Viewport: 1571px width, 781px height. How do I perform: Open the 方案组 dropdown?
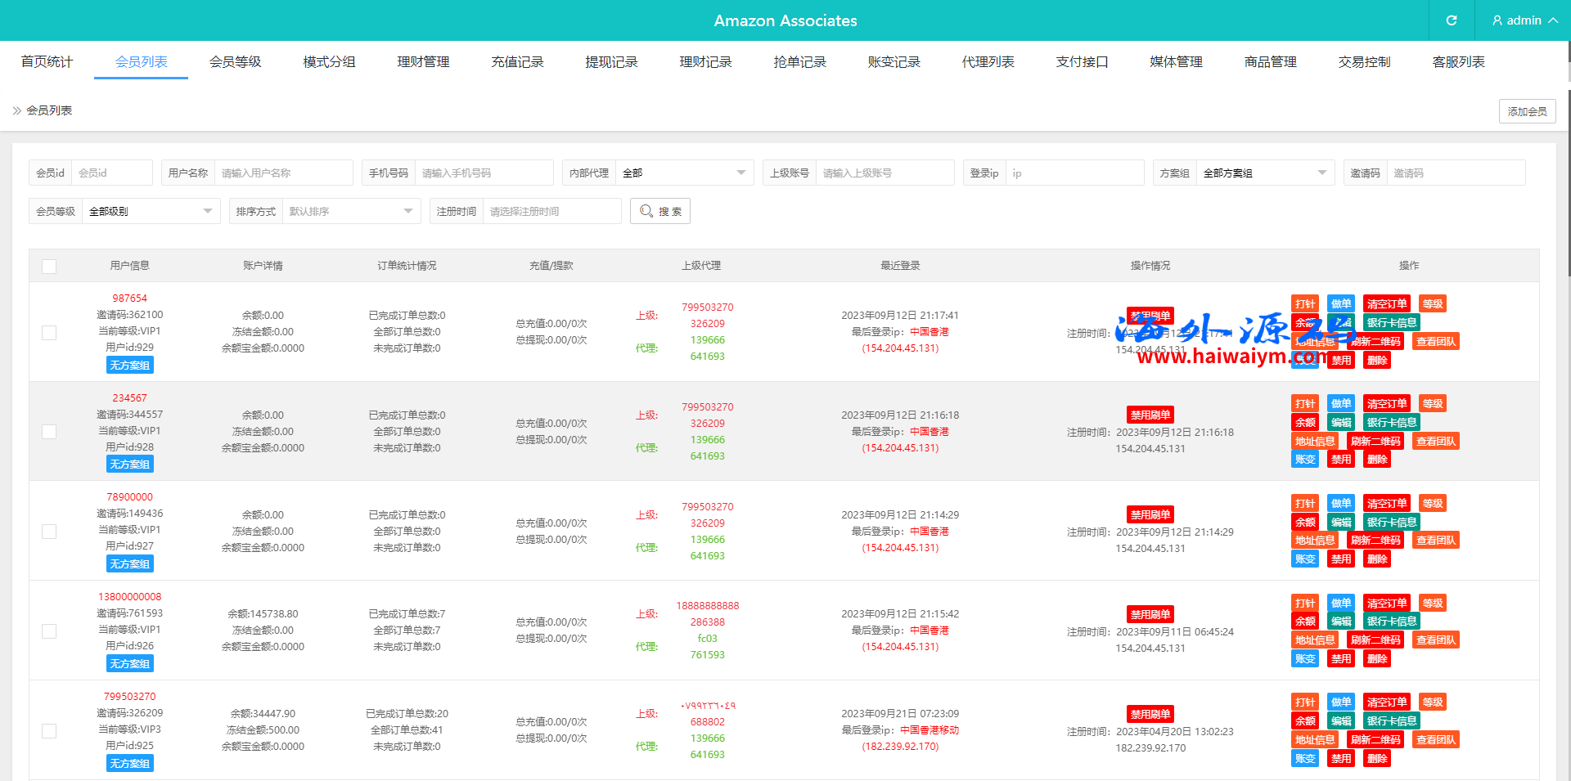point(1264,173)
